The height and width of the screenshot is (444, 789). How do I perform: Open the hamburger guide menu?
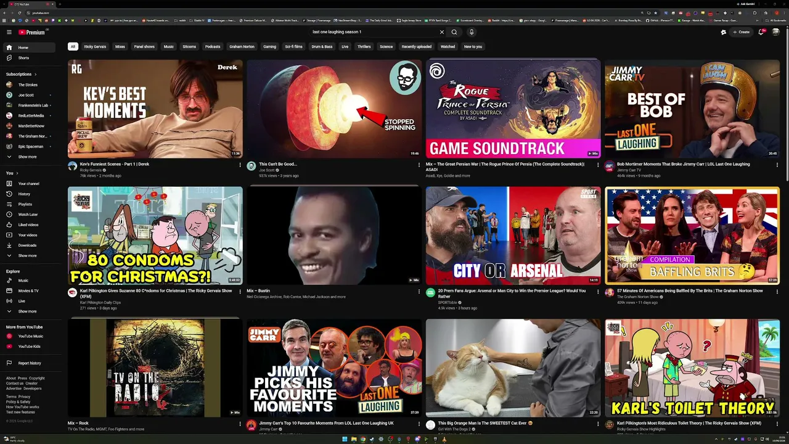pos(9,32)
